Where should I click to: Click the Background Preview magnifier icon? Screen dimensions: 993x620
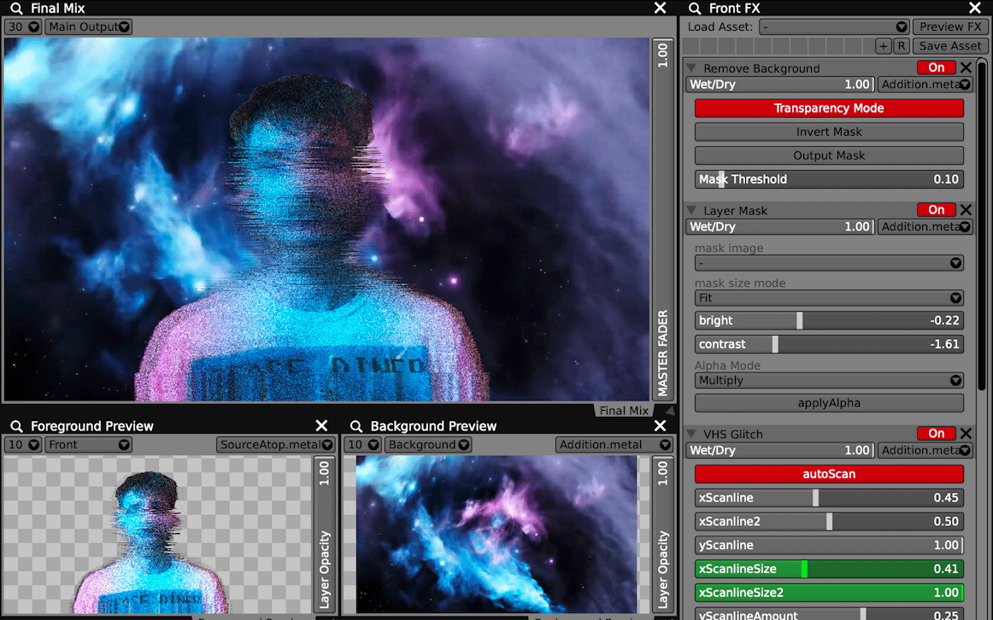355,426
